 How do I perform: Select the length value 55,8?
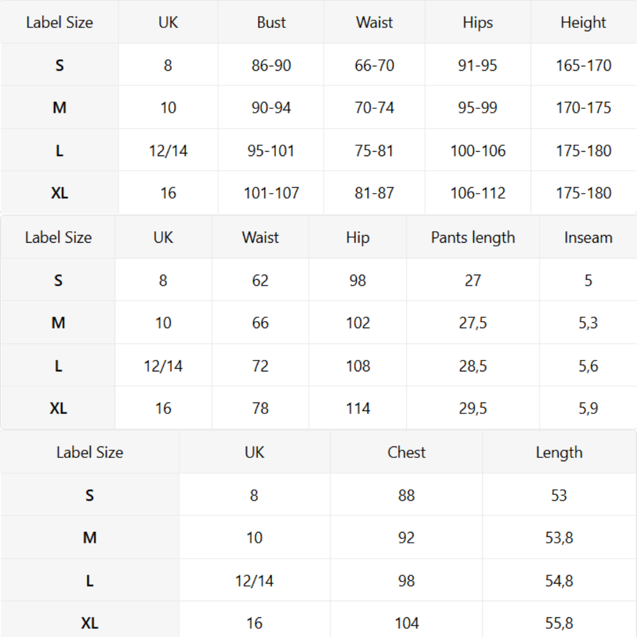click(559, 623)
